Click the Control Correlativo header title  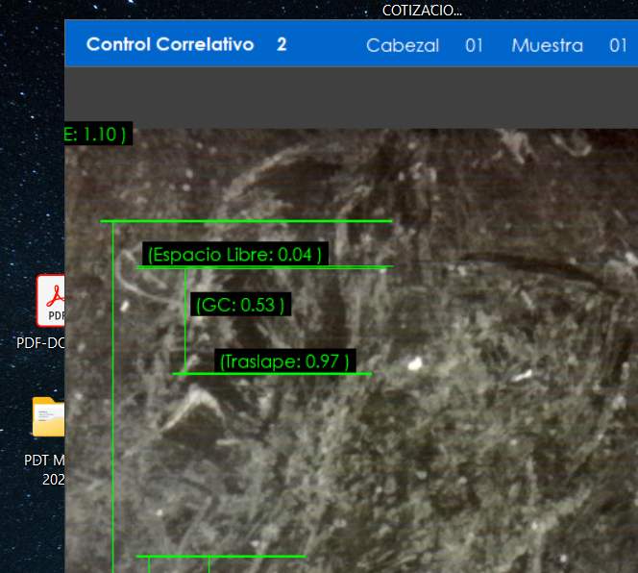169,45
